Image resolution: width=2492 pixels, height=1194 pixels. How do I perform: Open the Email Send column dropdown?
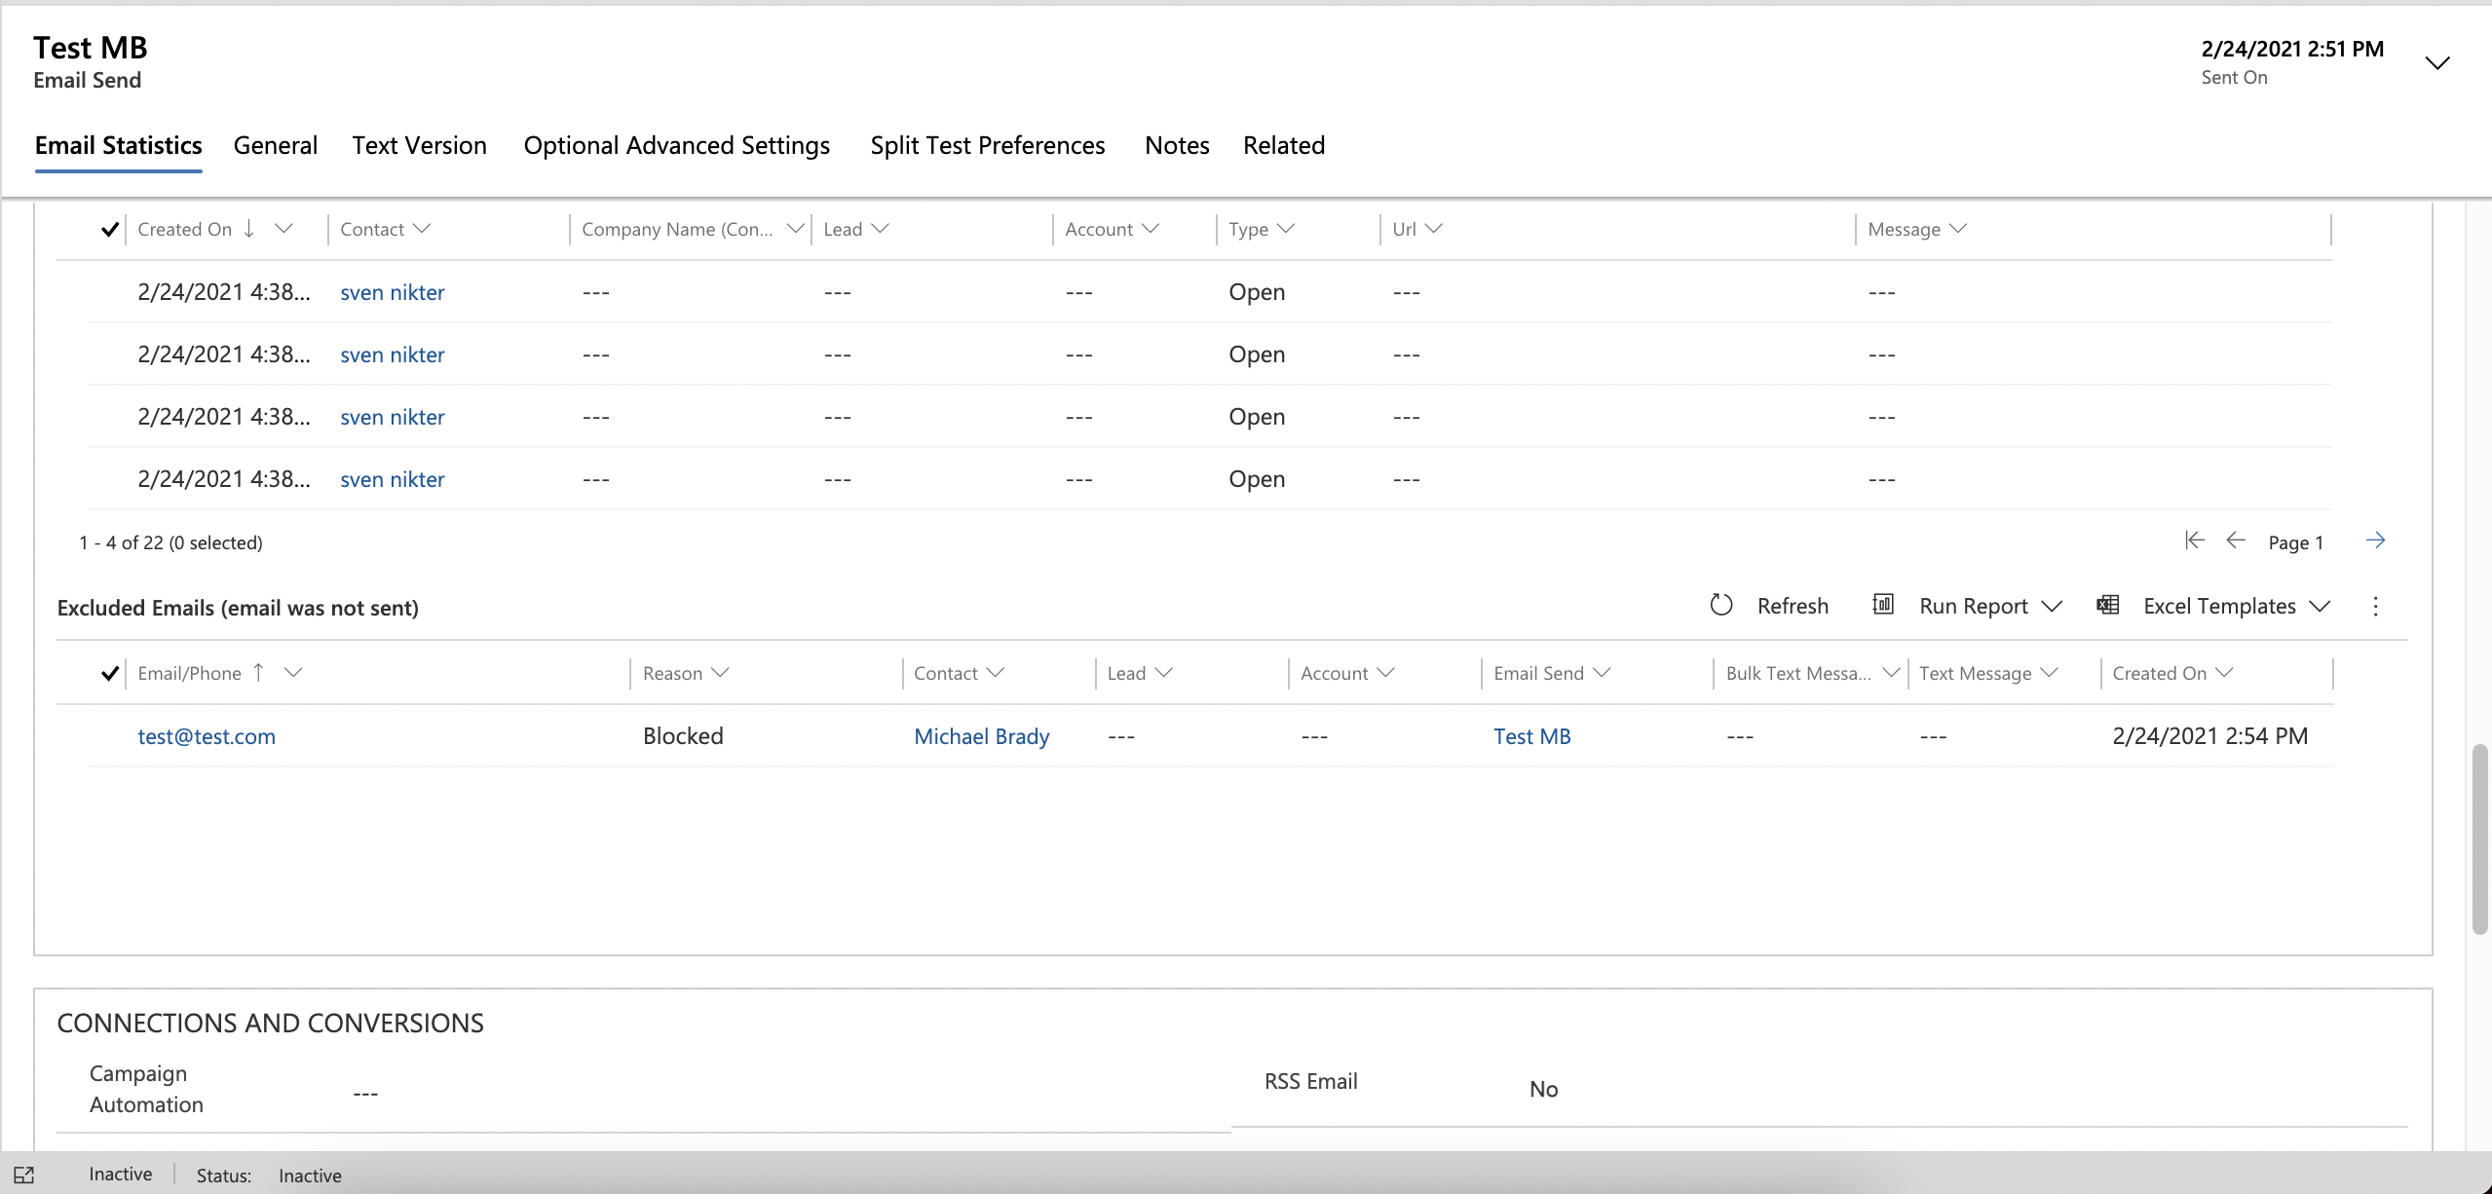pos(1602,673)
